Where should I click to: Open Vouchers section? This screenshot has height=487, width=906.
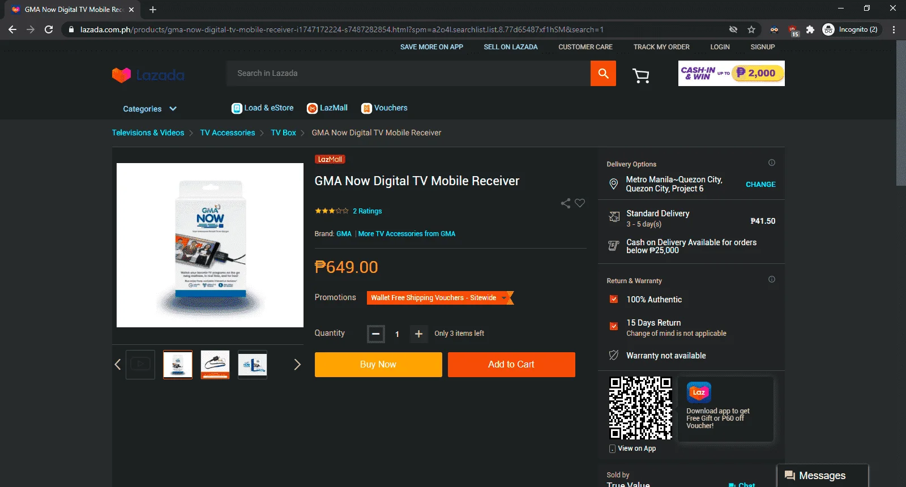tap(384, 108)
